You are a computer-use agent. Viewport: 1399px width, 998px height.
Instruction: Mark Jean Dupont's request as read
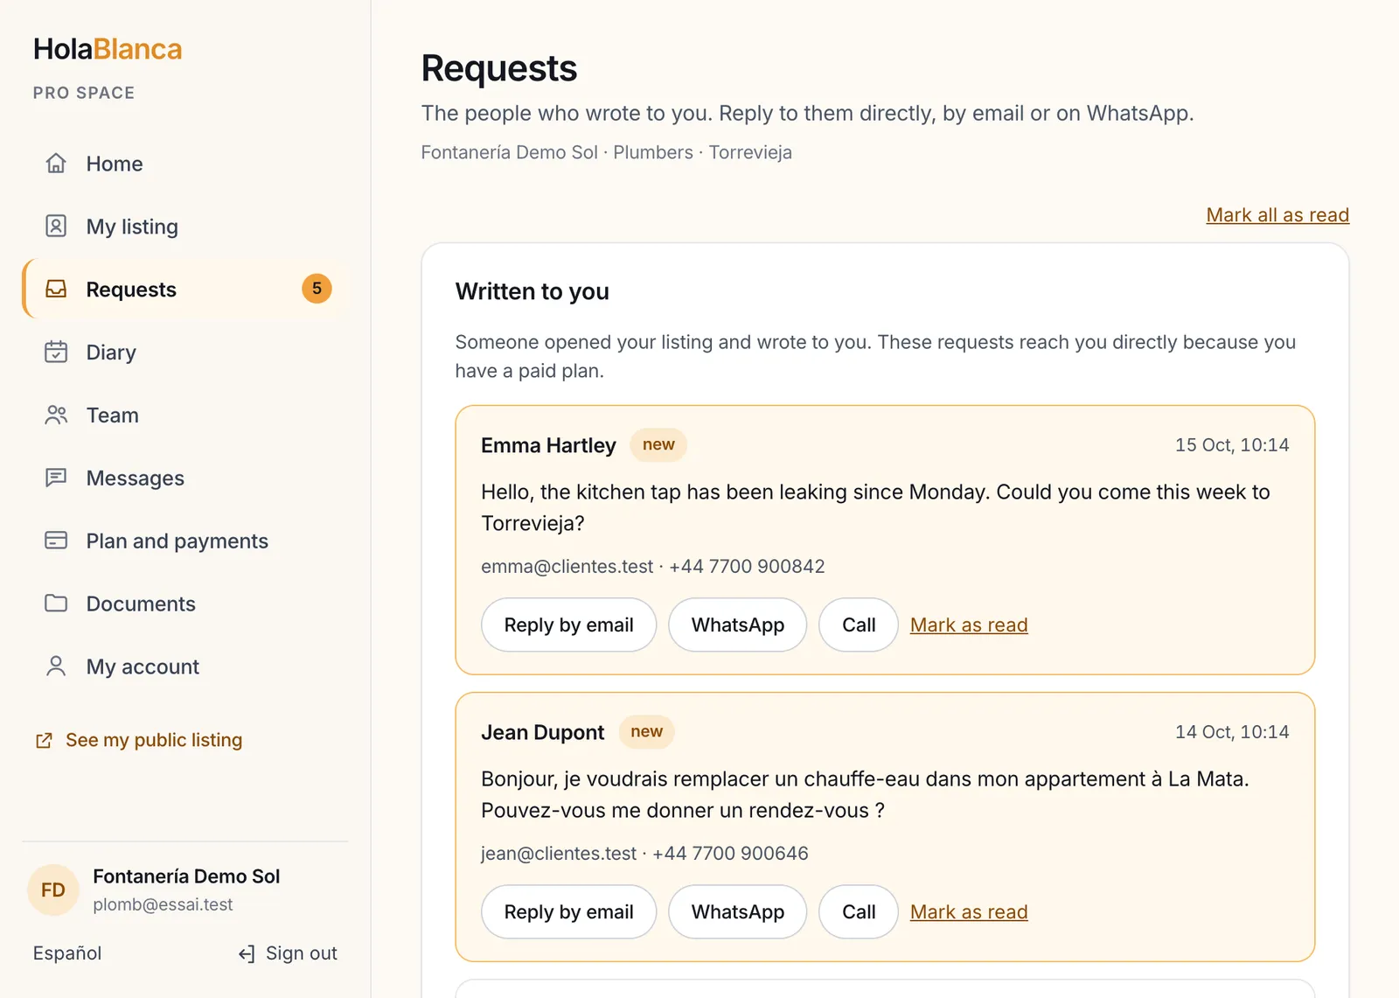click(969, 911)
